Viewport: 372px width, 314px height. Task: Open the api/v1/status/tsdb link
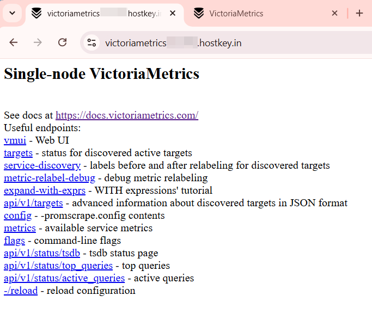tap(42, 253)
